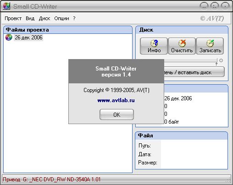Click the Файл panel header
The height and width of the screenshot is (185, 233).
(x=182, y=136)
